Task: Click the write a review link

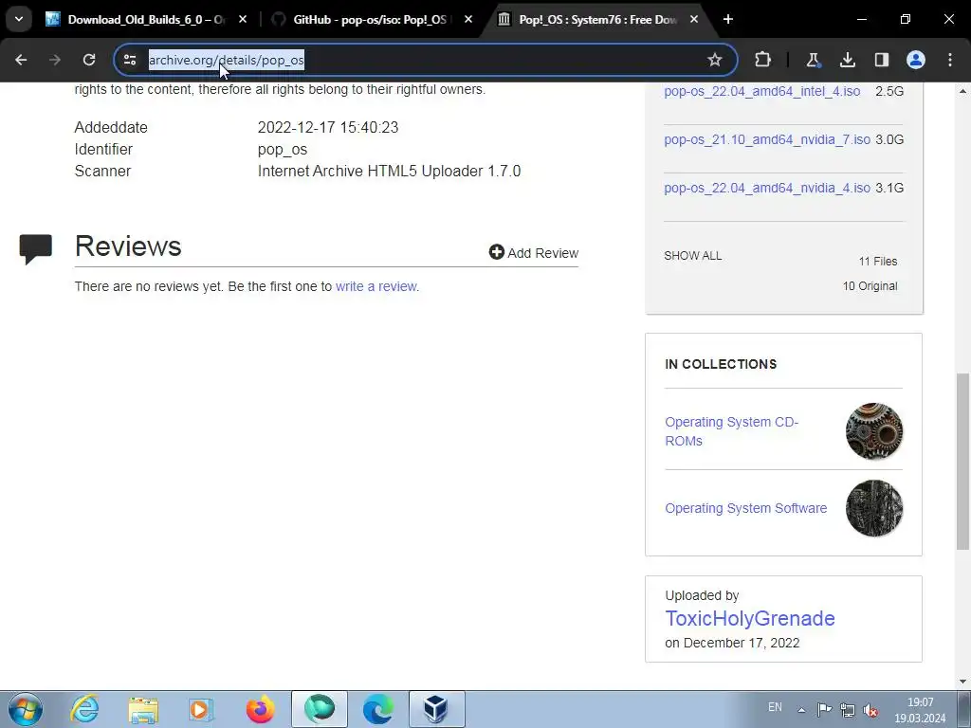Action: click(376, 286)
